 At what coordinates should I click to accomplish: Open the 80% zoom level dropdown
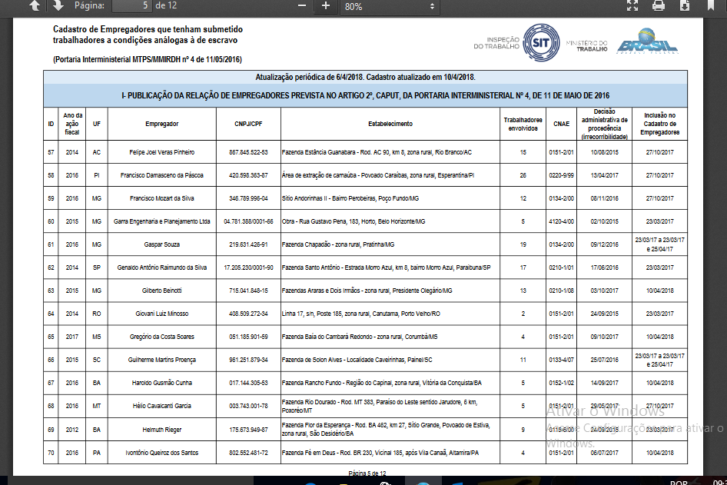pos(390,6)
